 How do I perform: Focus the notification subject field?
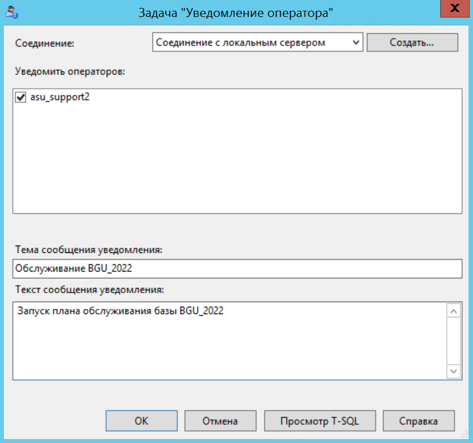[237, 268]
